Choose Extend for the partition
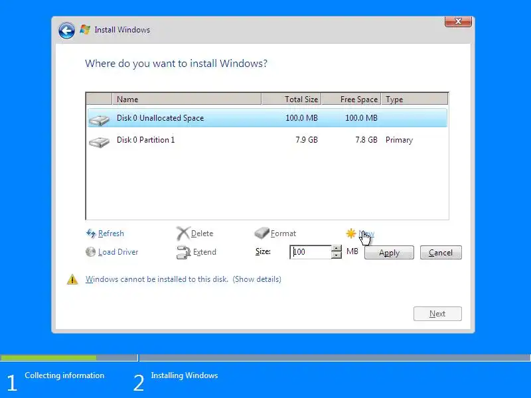This screenshot has height=398, width=531. [x=204, y=252]
